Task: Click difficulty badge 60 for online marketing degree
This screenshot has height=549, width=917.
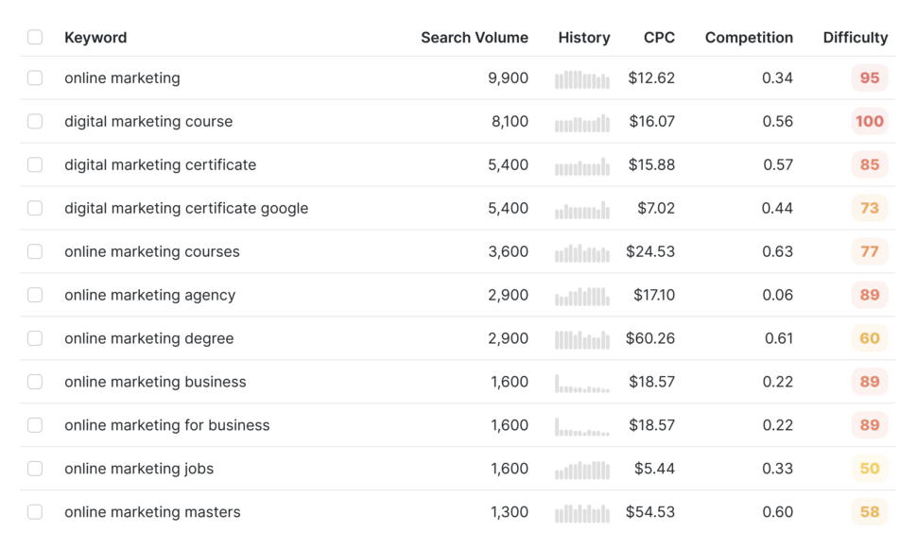Action: 869,338
